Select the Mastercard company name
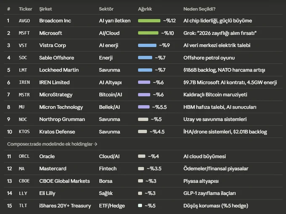 click(x=53, y=169)
